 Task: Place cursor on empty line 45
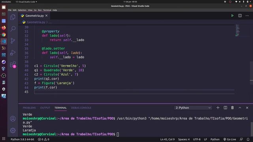(134, 92)
